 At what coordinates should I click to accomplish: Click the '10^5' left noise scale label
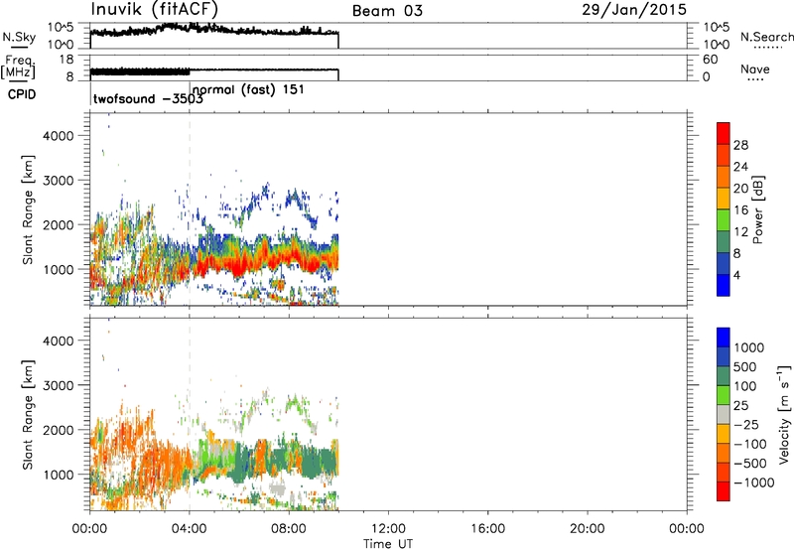(x=61, y=28)
